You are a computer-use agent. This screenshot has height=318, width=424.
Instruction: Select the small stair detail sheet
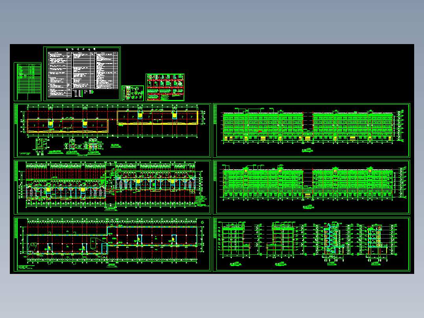pyautogui.click(x=133, y=93)
